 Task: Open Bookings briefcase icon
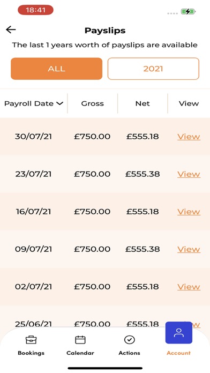pyautogui.click(x=31, y=340)
